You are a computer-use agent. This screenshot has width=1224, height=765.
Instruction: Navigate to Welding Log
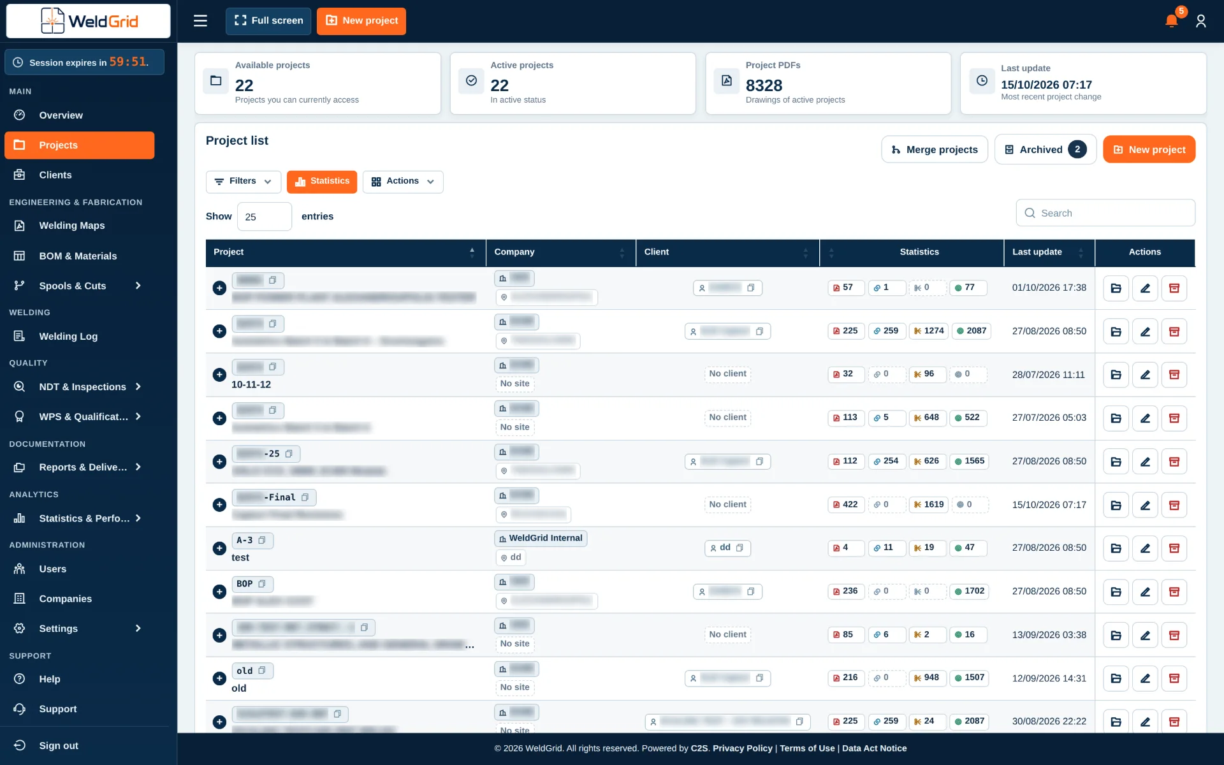pyautogui.click(x=79, y=337)
